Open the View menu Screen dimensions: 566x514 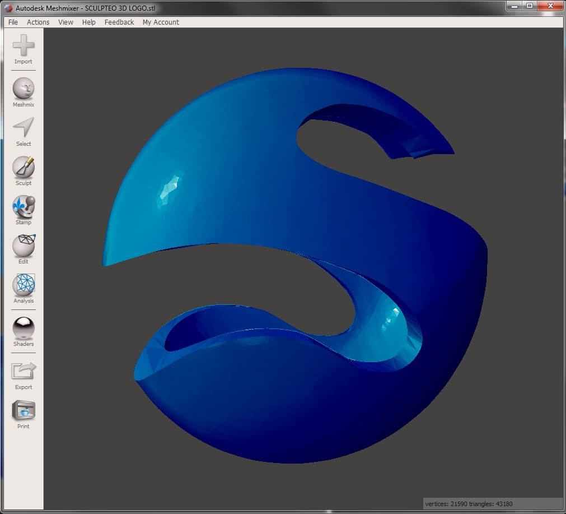click(x=66, y=22)
